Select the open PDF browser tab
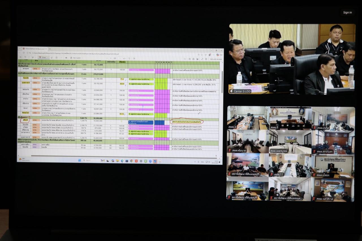362x241 pixels. pos(35,49)
